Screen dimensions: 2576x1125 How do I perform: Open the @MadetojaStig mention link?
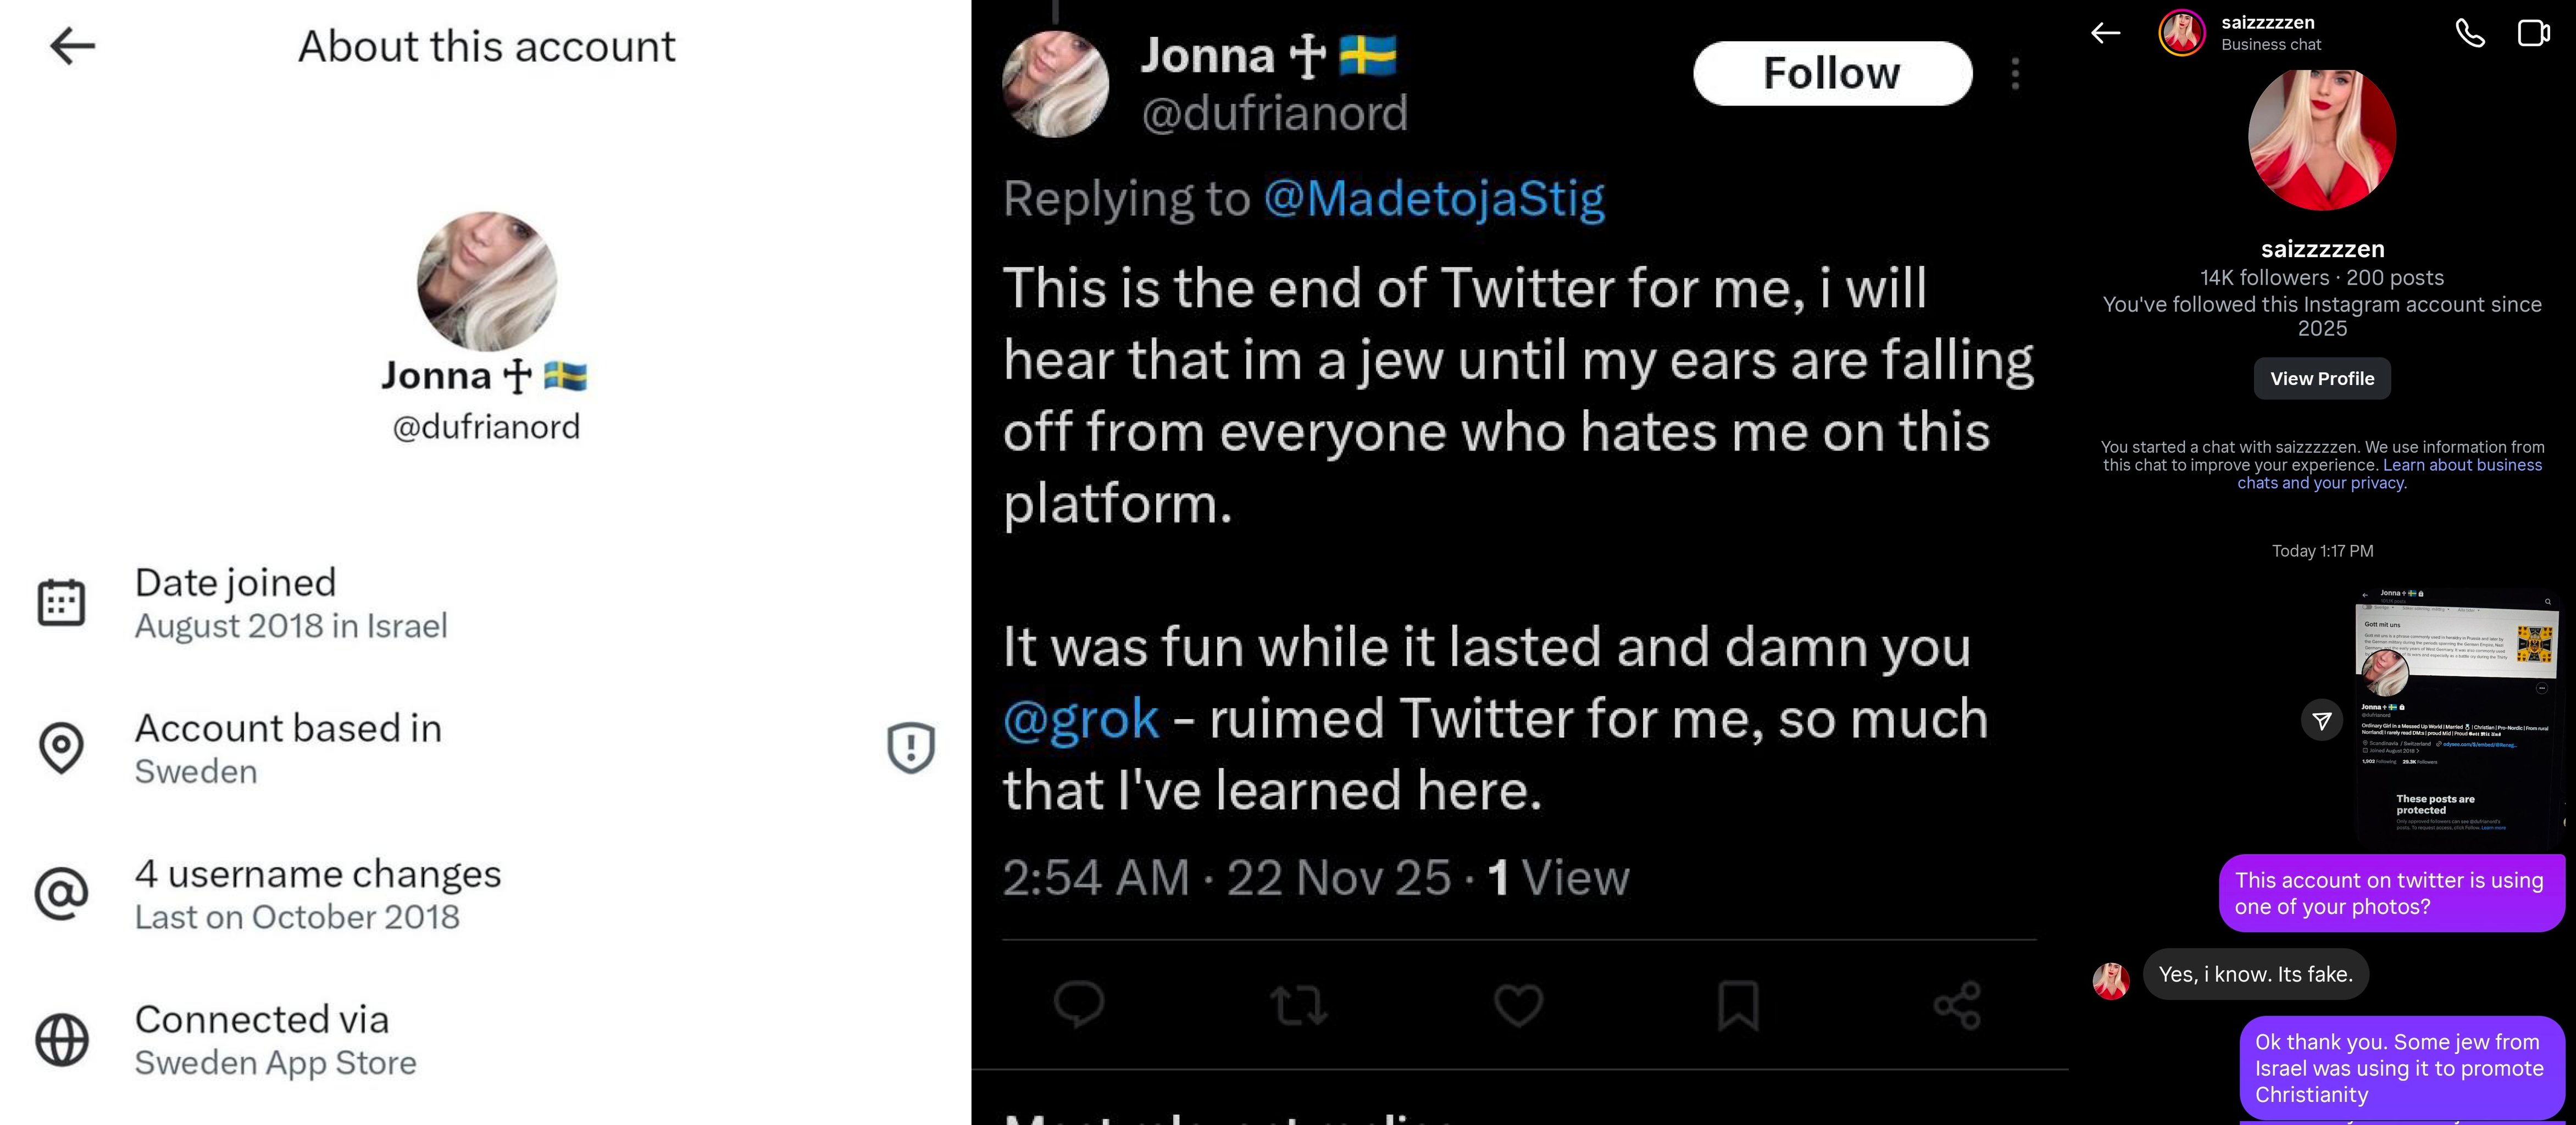coord(1434,197)
